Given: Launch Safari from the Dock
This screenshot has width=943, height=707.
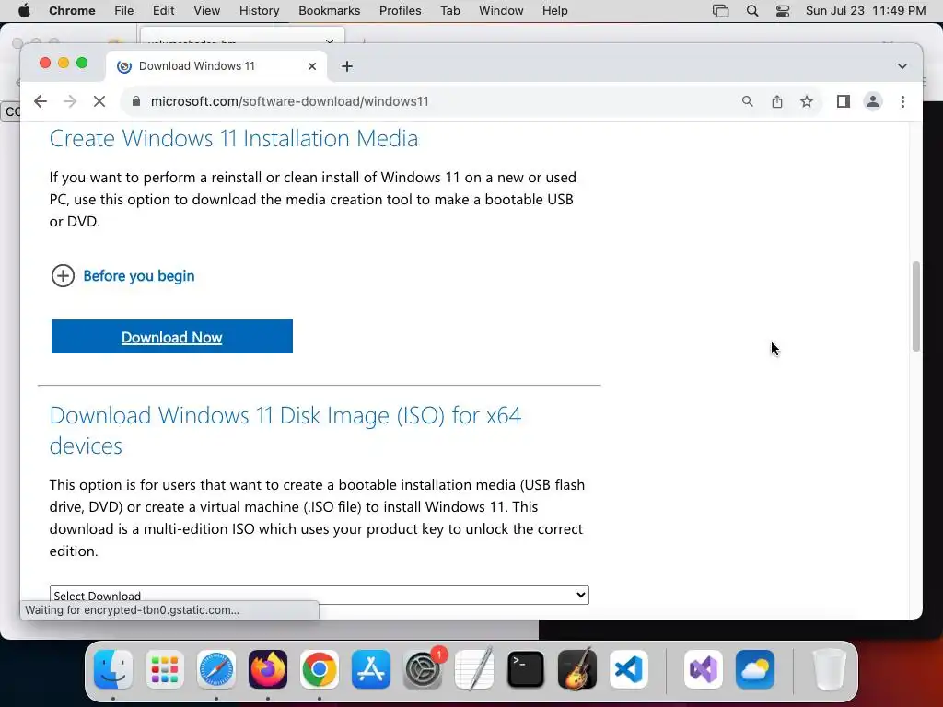Looking at the screenshot, I should [216, 669].
